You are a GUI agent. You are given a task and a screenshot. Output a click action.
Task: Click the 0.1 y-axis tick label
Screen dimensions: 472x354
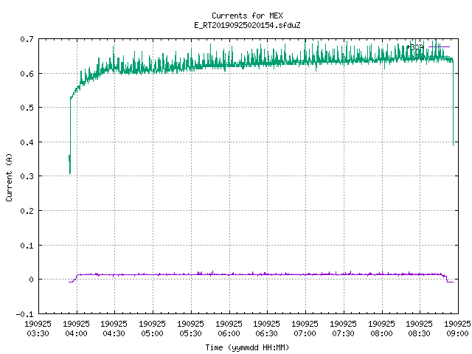(x=27, y=246)
